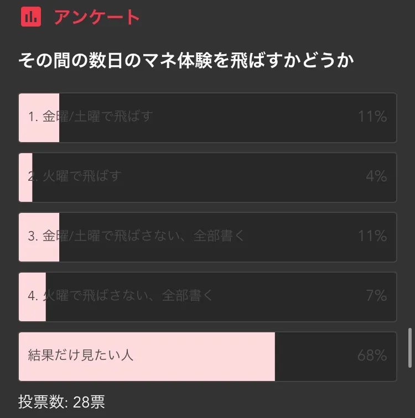
Task: Click the 68% result percentage
Action: (372, 355)
